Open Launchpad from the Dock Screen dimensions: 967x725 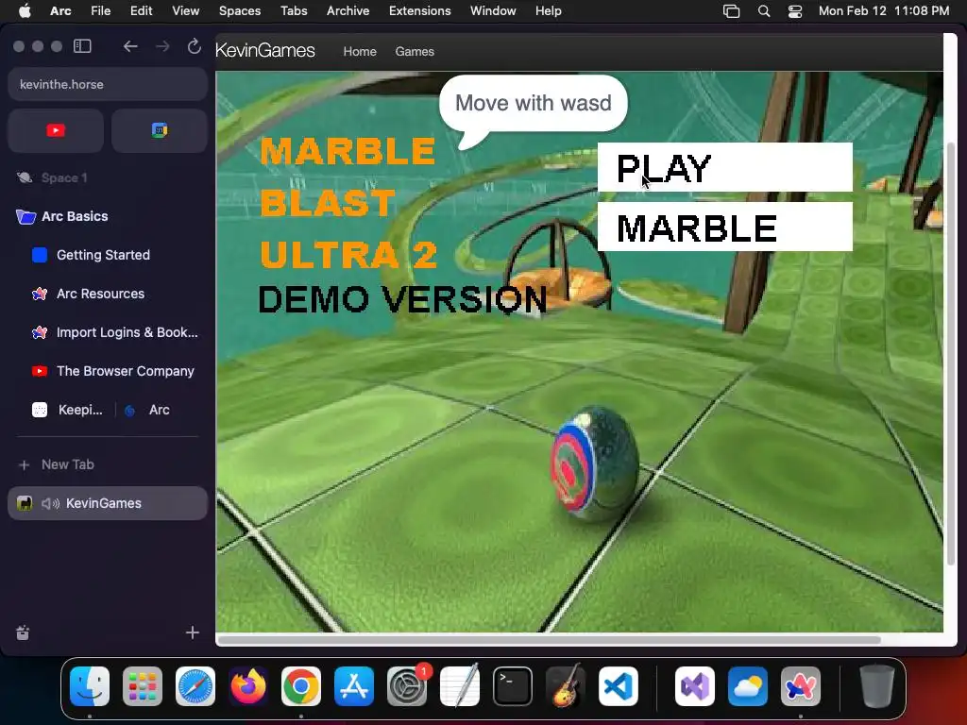(143, 686)
